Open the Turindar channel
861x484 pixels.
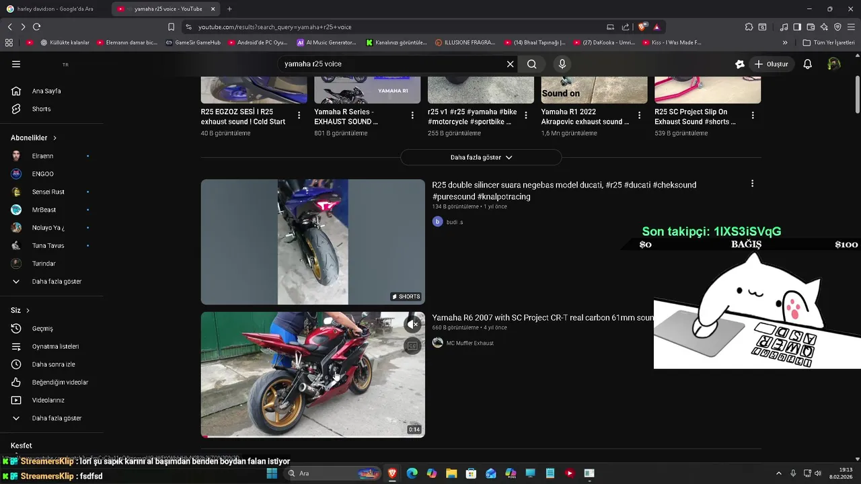44,264
